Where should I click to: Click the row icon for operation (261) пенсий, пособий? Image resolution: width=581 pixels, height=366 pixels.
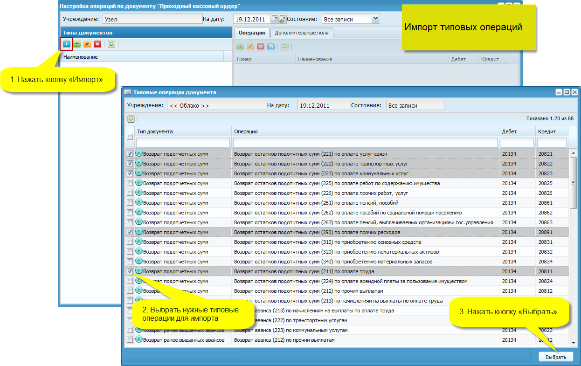click(x=138, y=202)
